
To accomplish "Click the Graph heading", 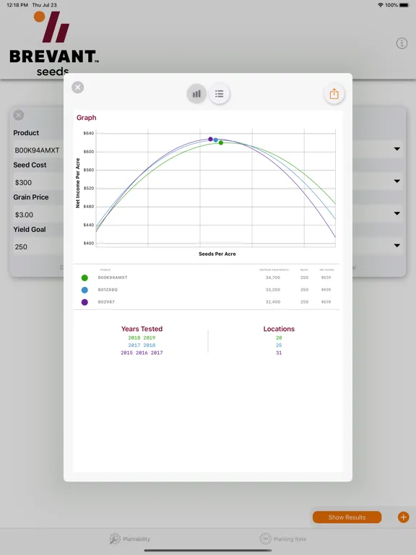I will [87, 118].
